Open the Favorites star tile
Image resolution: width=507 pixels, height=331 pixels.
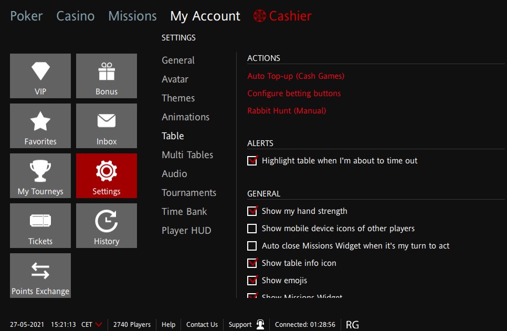click(x=40, y=126)
